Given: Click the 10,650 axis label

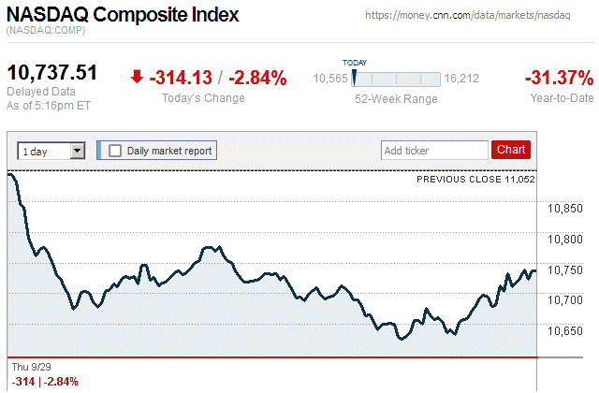Looking at the screenshot, I should (566, 331).
